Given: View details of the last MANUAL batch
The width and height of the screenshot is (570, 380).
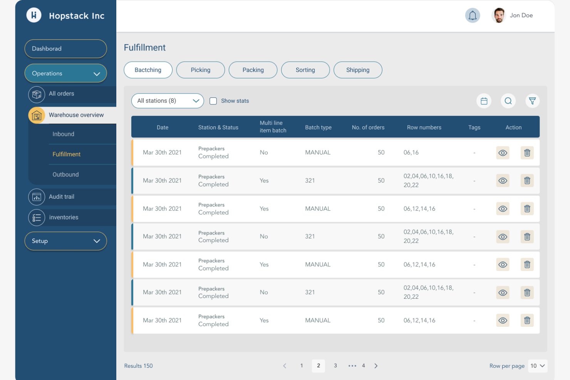Looking at the screenshot, I should point(503,320).
